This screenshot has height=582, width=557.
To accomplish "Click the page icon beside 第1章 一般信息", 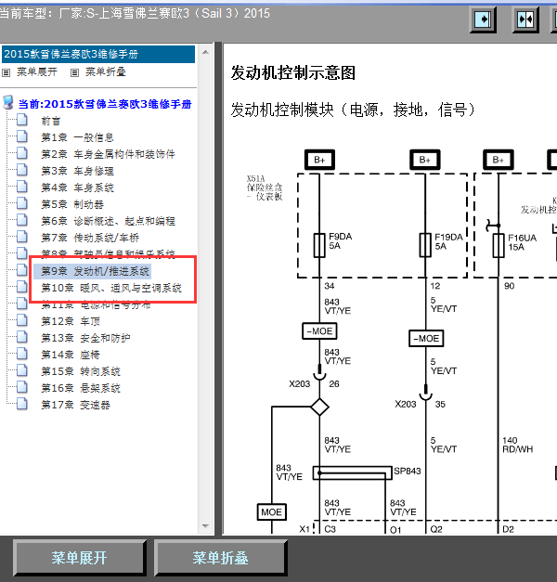I will click(x=22, y=137).
